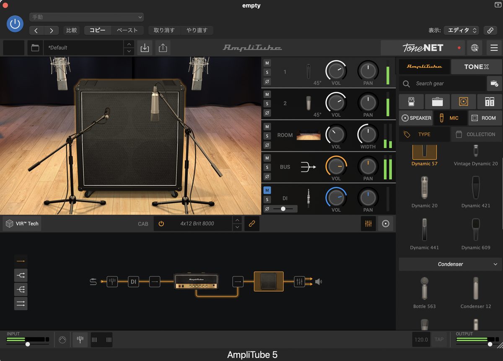Toggle cab link chain icon
This screenshot has width=503, height=361.
click(252, 224)
